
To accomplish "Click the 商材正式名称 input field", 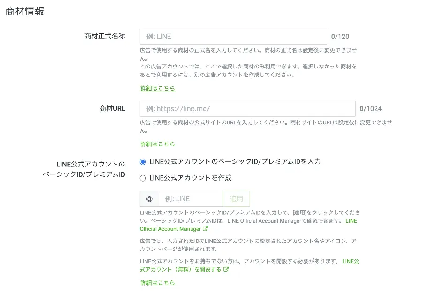I will (x=233, y=37).
